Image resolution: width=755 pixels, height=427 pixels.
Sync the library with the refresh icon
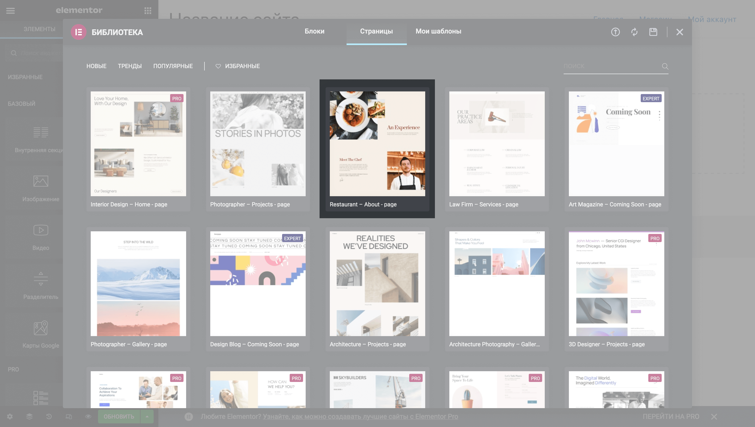point(634,32)
